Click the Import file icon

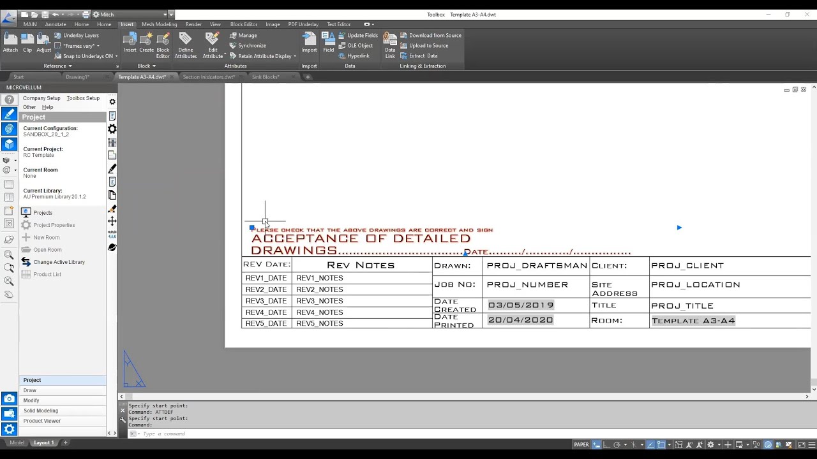pos(309,43)
